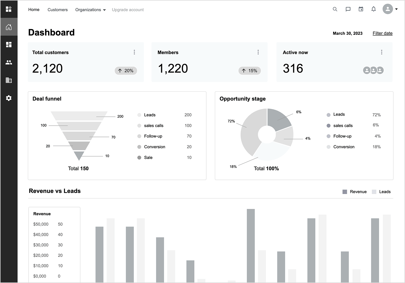405x283 pixels.
Task: Open the Members card three-dot menu
Action: (258, 52)
